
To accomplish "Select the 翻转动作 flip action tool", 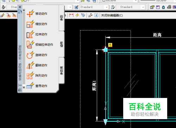I will (x=37, y=65).
